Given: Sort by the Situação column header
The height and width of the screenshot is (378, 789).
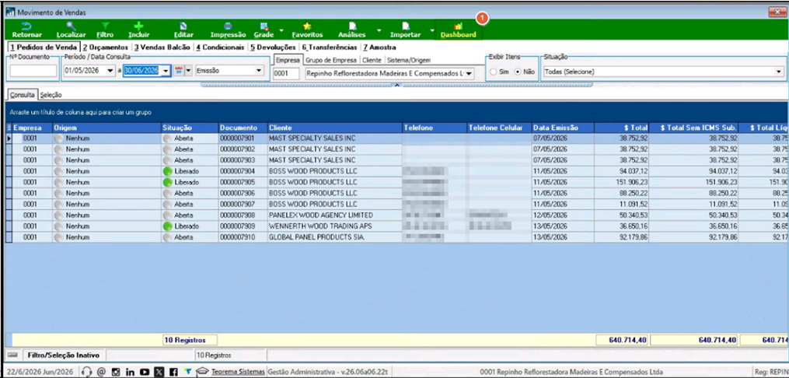Looking at the screenshot, I should (190, 128).
